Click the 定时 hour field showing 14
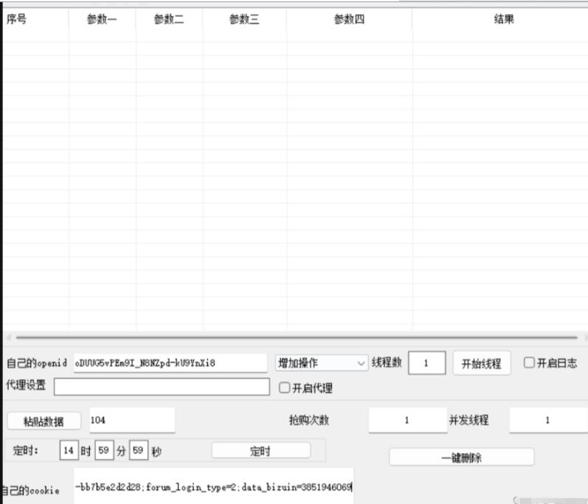 pos(69,450)
